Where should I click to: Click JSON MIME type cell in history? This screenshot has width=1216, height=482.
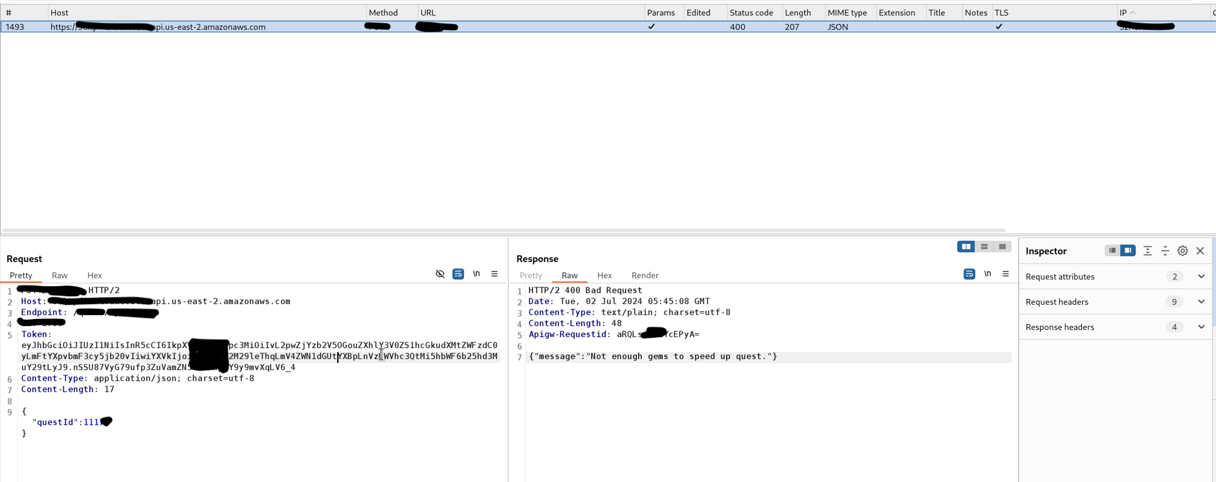click(x=838, y=27)
